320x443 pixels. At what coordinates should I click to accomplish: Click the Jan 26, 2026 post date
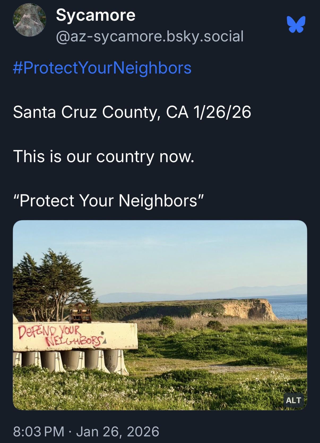point(118,431)
